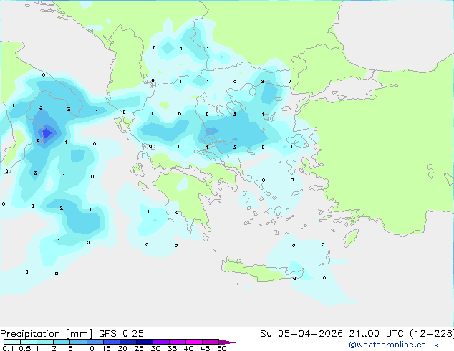Click the '35' legend scale label
Image resolution: width=454 pixels, height=351 pixels.
point(173,348)
